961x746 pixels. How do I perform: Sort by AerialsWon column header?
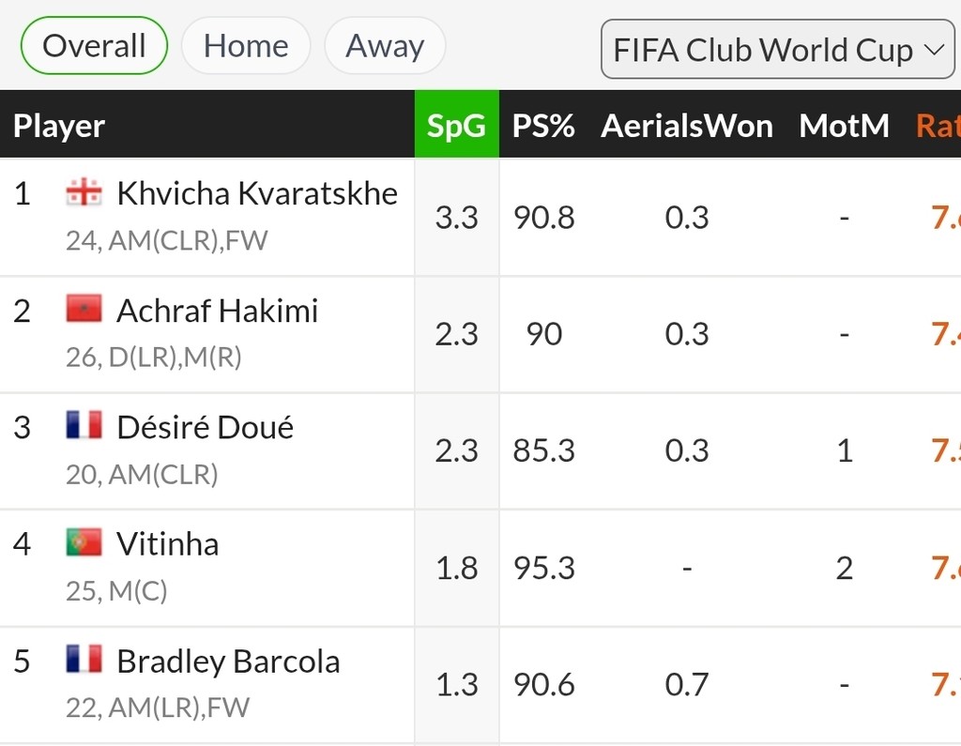pyautogui.click(x=687, y=126)
